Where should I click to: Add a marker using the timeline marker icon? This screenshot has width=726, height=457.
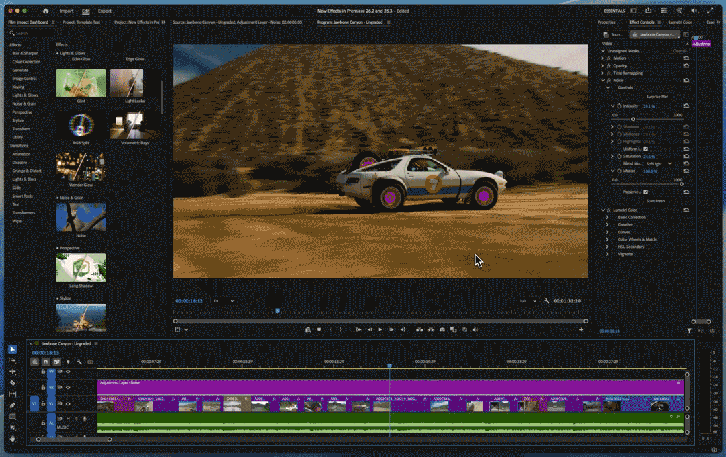tap(68, 362)
